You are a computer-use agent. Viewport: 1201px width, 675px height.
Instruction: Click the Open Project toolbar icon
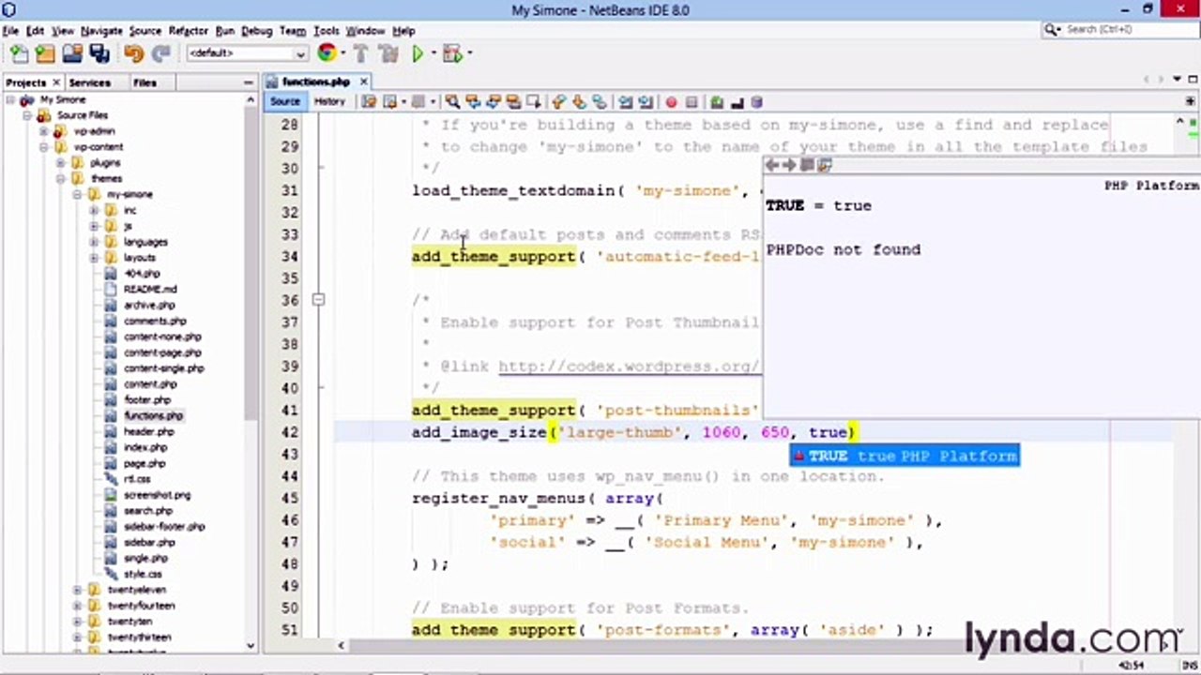pyautogui.click(x=72, y=54)
